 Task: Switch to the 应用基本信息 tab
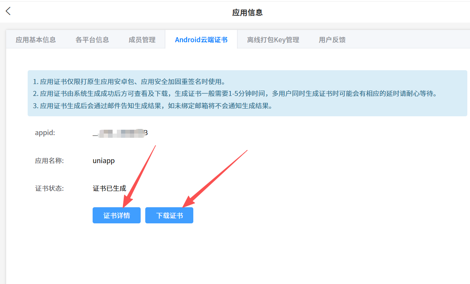click(x=36, y=40)
